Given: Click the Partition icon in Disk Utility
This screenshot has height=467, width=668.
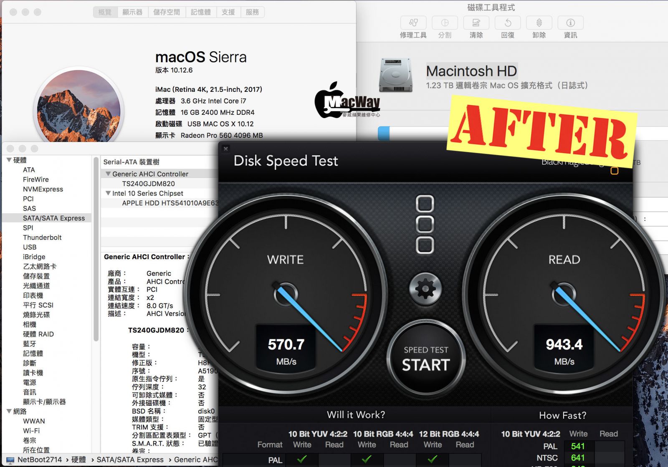Looking at the screenshot, I should [x=445, y=23].
